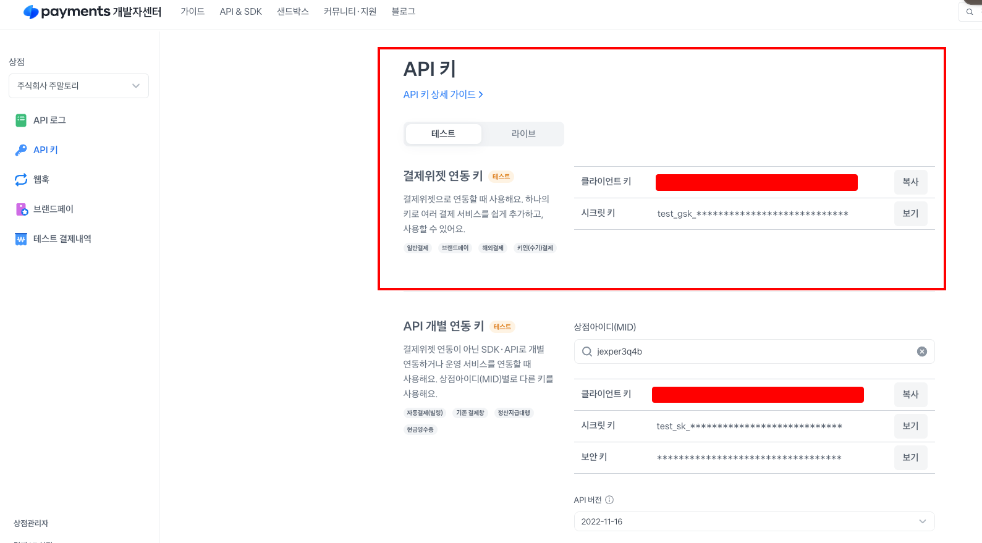Viewport: 982px width, 543px height.
Task: Click the 브랜드페이 tag under 결제위젯 연동 키
Action: [x=455, y=248]
